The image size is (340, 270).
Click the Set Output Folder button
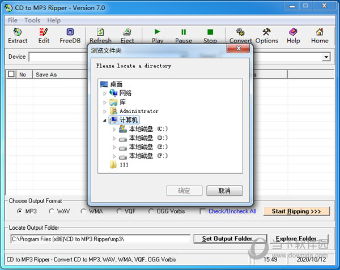point(230,239)
